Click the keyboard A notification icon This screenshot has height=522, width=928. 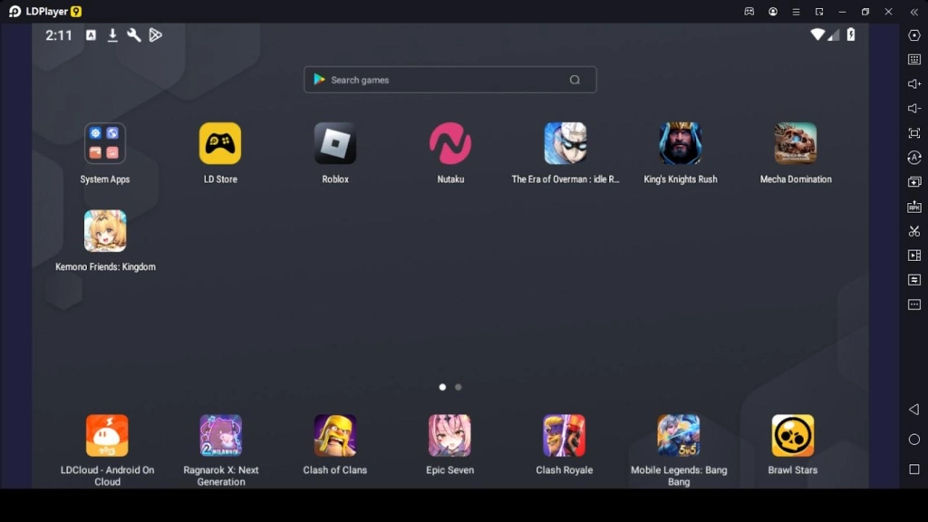coord(92,35)
